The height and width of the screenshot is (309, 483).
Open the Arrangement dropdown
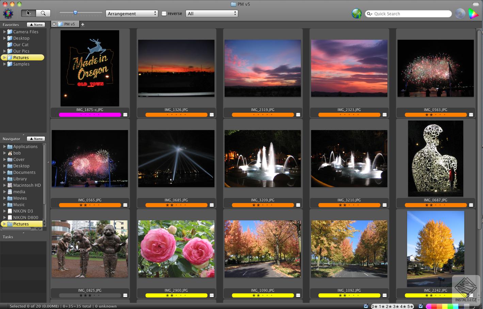pos(132,14)
